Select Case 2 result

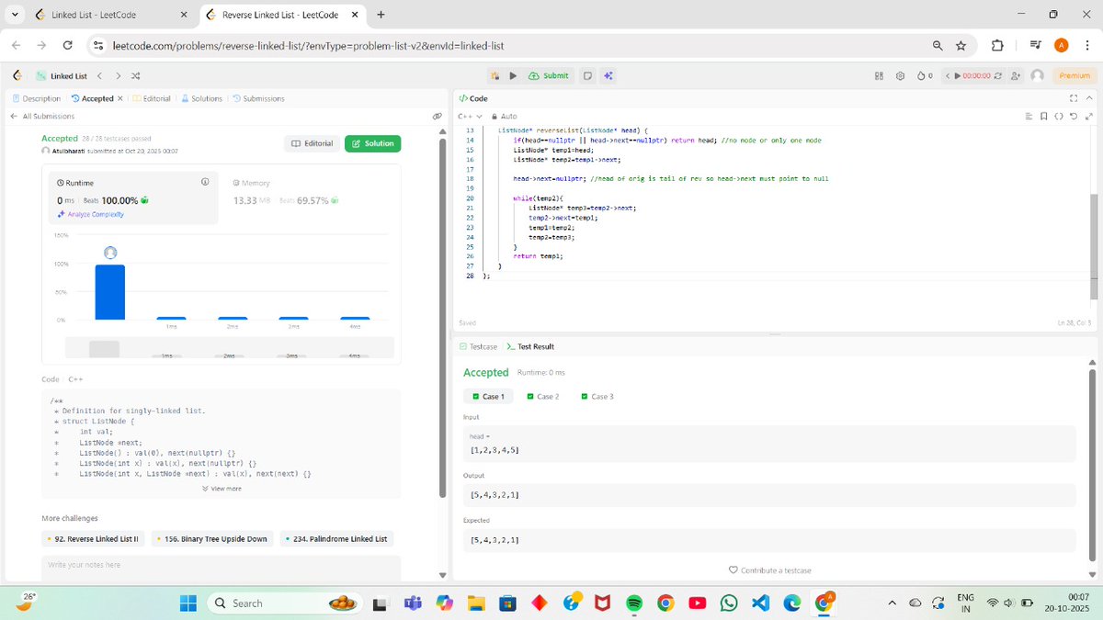(542, 396)
